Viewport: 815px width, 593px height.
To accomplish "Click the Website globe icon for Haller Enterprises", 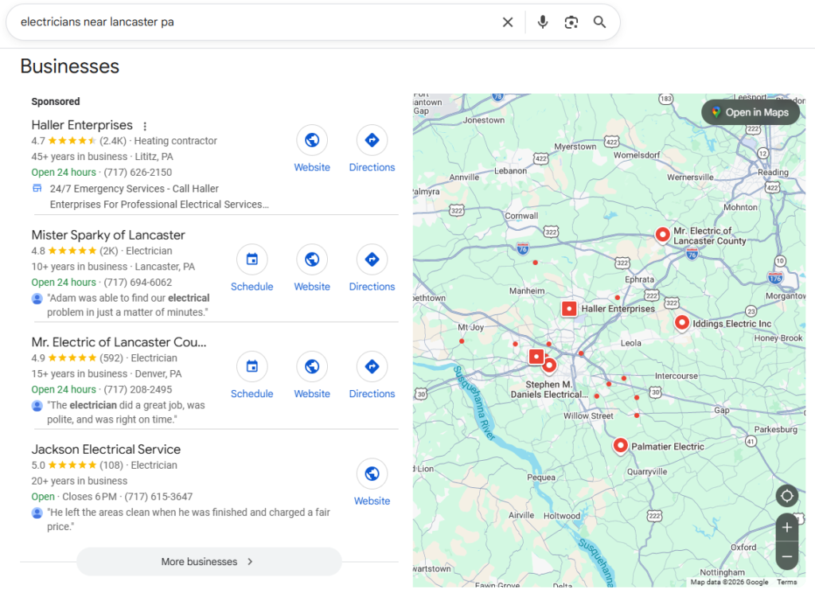I will pos(312,140).
